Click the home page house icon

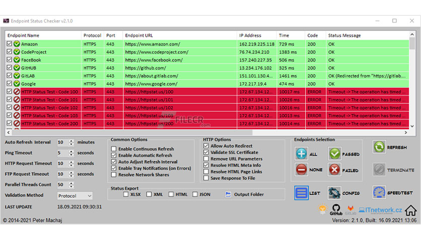pos(411,210)
